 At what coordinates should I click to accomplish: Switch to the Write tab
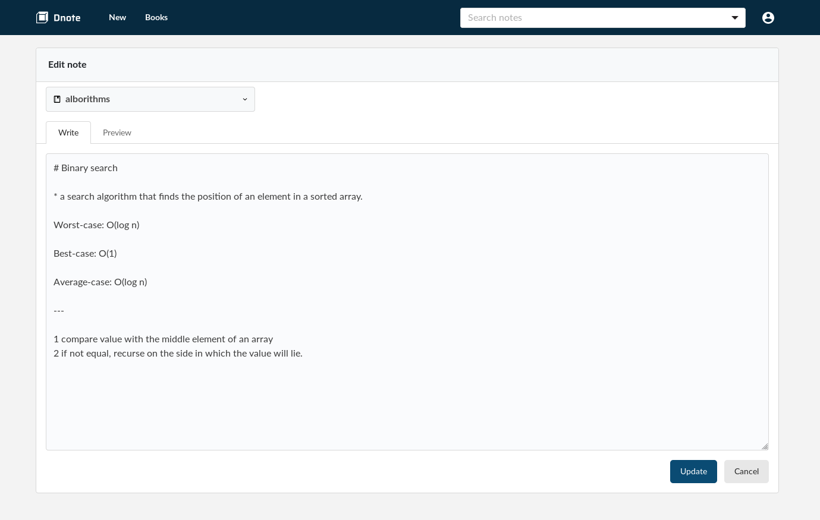(x=68, y=133)
